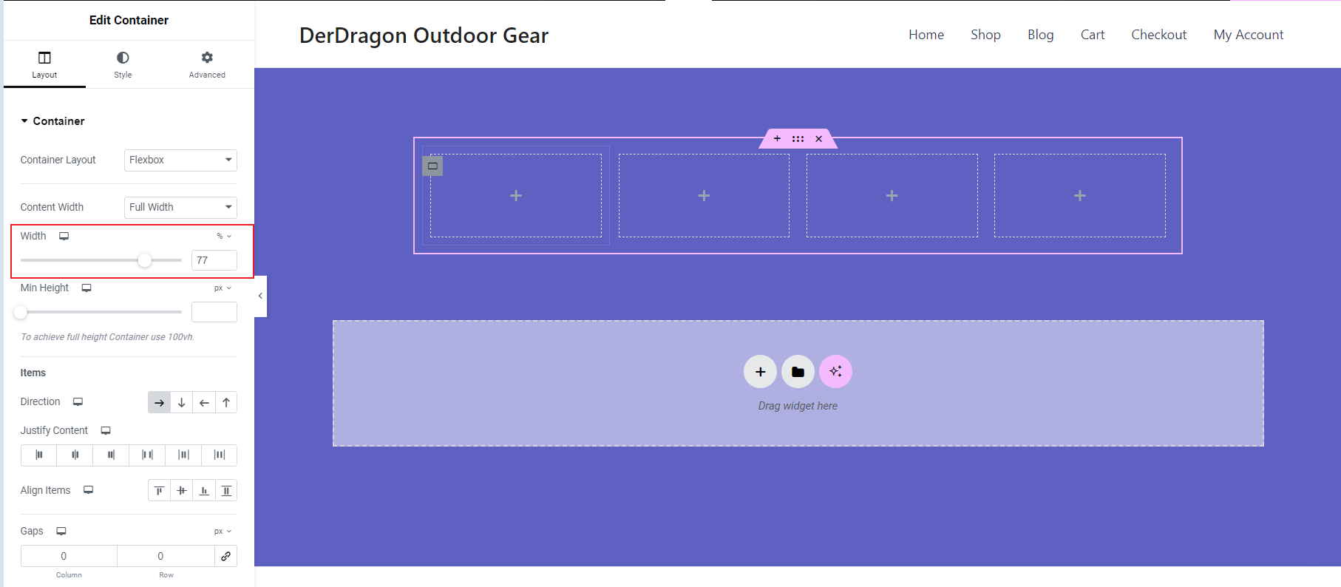The image size is (1341, 587).
Task: Delete the container with handle X icon
Action: pos(818,138)
